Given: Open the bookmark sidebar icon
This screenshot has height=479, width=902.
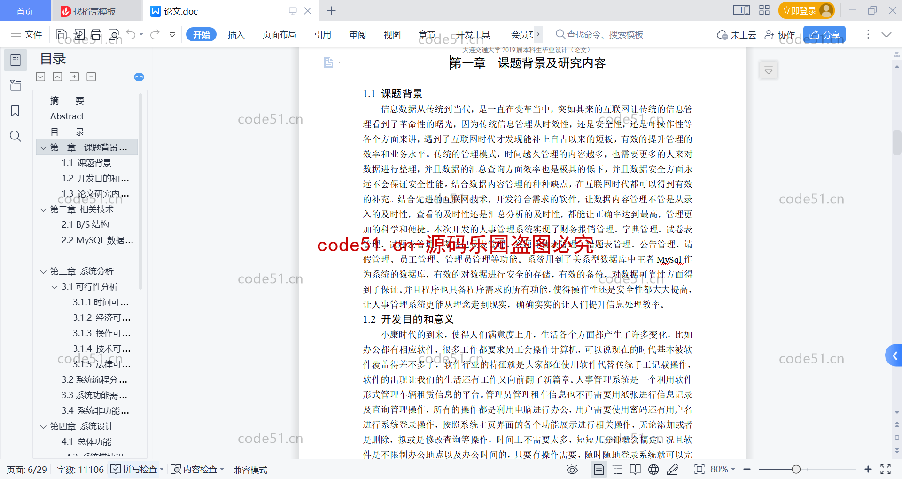Looking at the screenshot, I should (16, 111).
